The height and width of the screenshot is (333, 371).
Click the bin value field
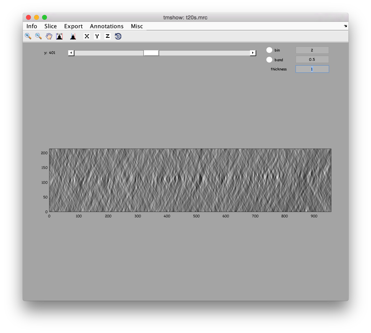click(x=312, y=50)
